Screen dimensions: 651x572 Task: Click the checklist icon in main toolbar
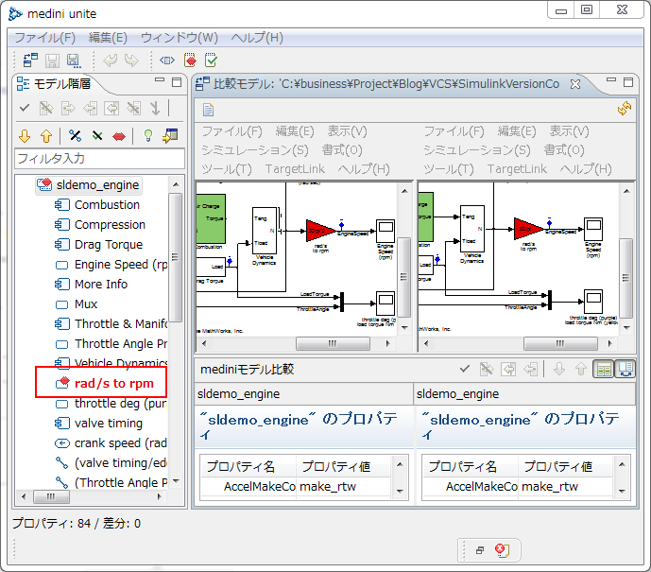[212, 61]
